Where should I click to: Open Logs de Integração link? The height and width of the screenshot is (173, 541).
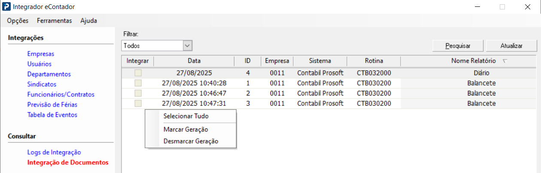coord(54,152)
